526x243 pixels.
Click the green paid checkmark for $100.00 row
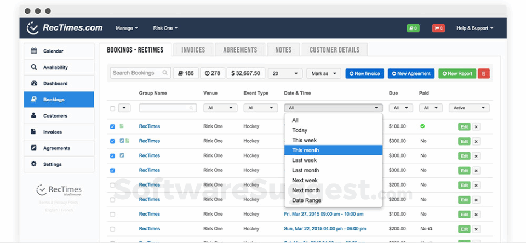coord(422,126)
